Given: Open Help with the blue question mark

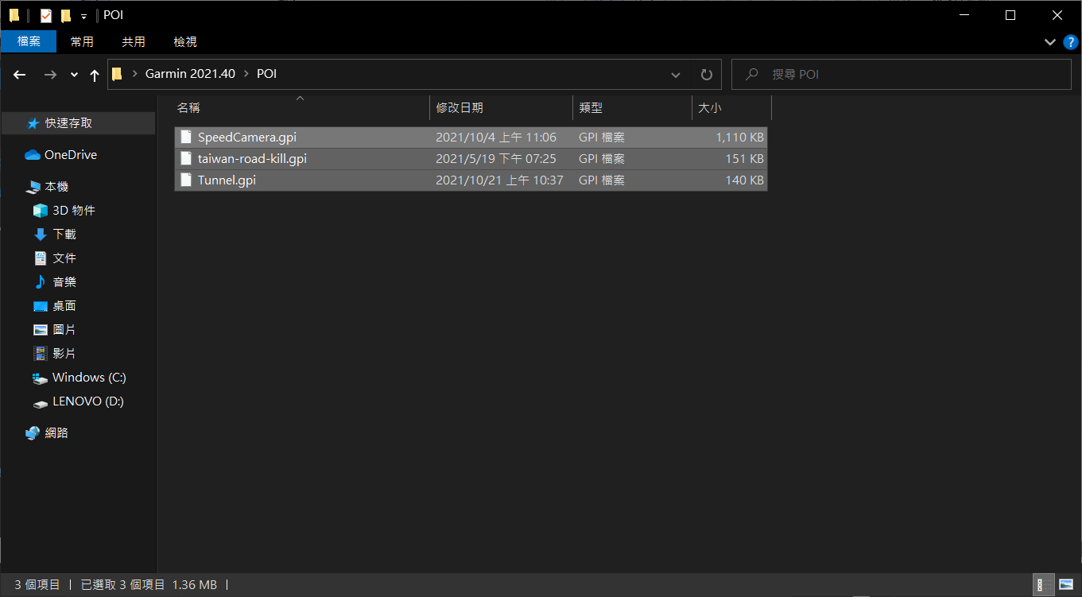Looking at the screenshot, I should 1070,42.
